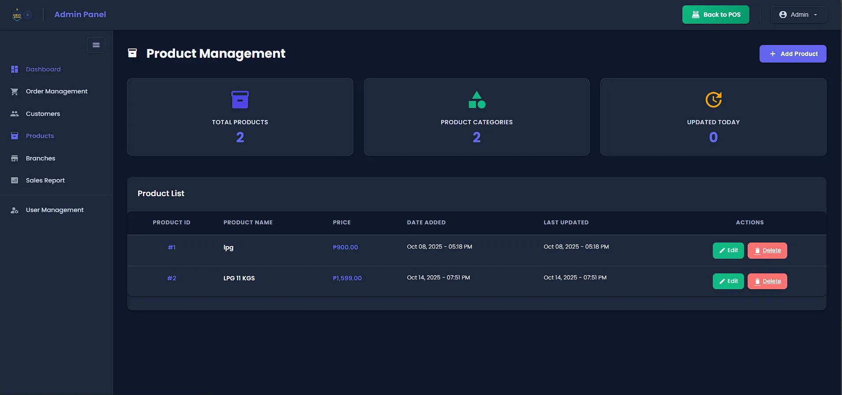The height and width of the screenshot is (395, 842).
Task: Click the Sales Report chart icon
Action: [15, 180]
